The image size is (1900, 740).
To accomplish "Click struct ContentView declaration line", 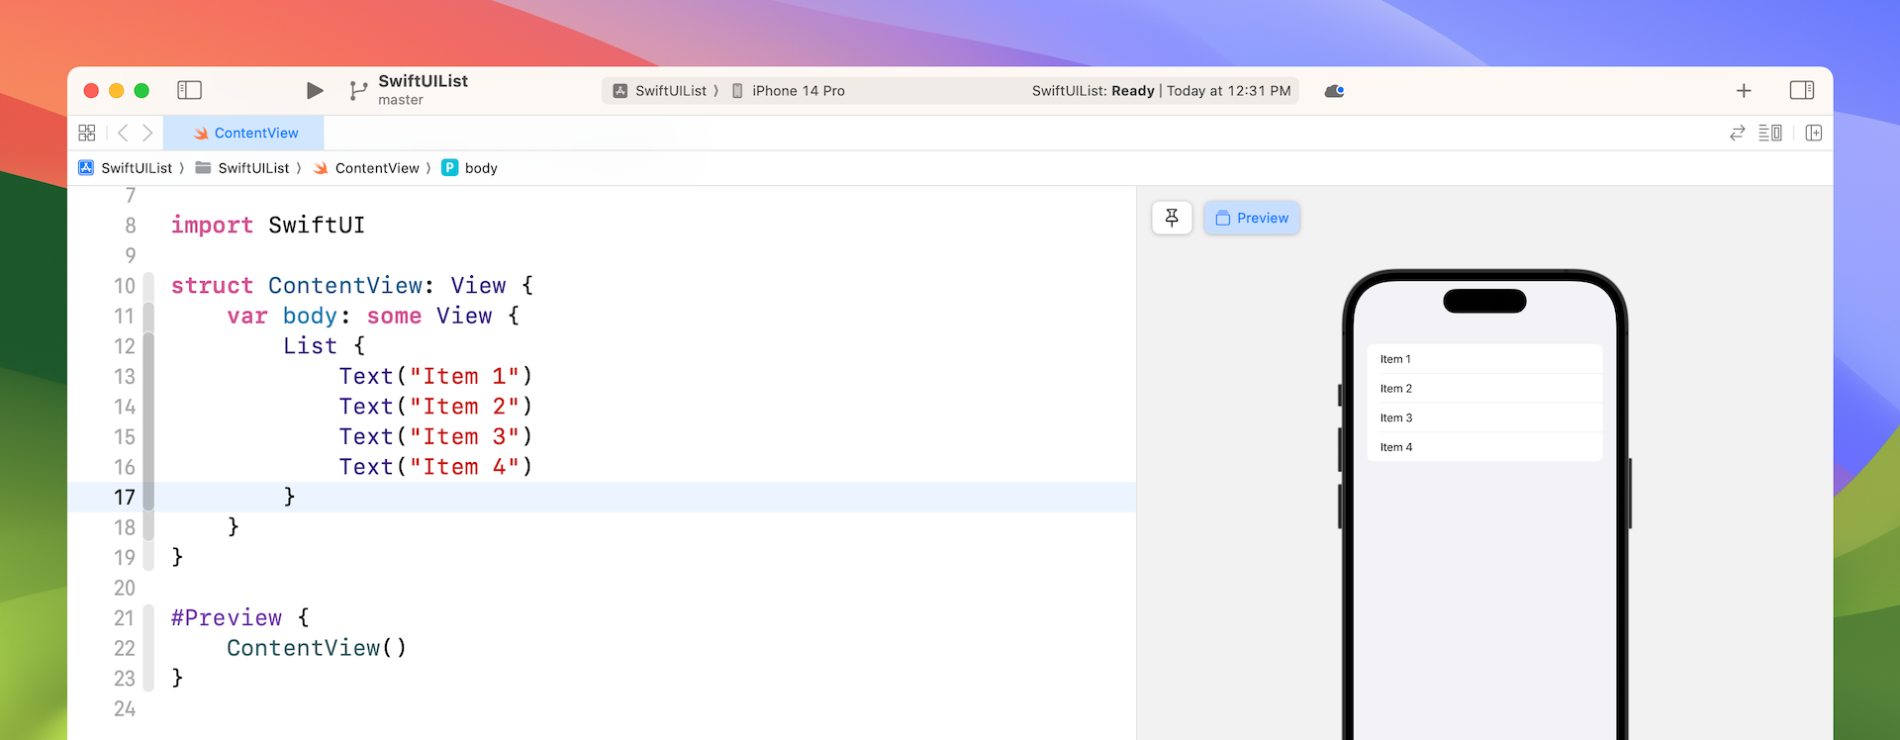I will (352, 286).
